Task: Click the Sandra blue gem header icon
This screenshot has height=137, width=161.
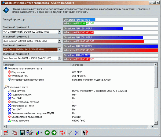Action: tap(6, 10)
